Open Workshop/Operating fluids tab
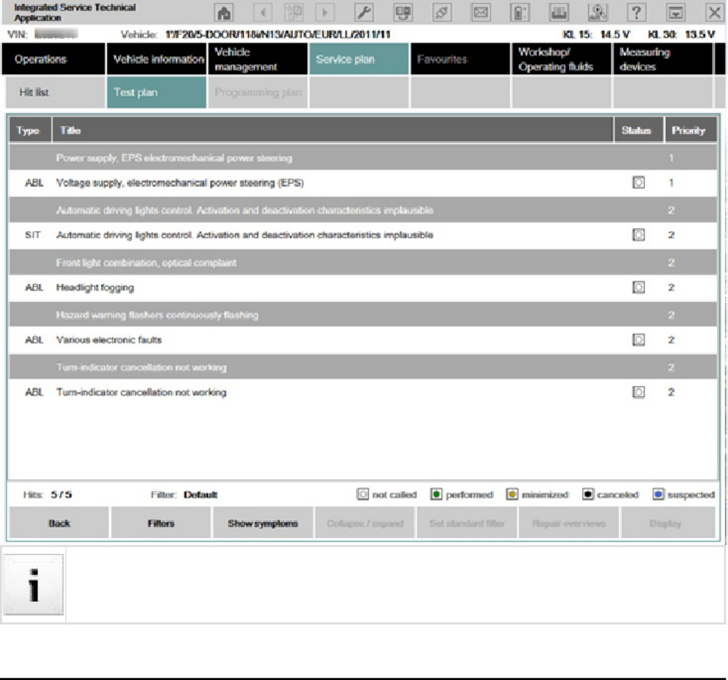Screen dimensions: 728x680 [x=561, y=59]
